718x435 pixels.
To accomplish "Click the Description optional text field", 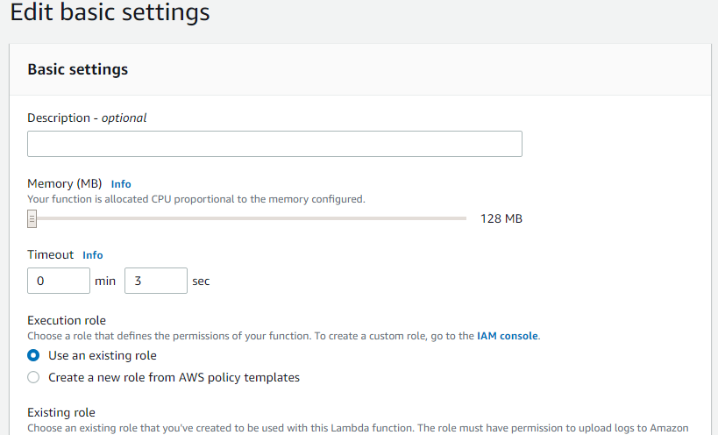I will coord(274,144).
